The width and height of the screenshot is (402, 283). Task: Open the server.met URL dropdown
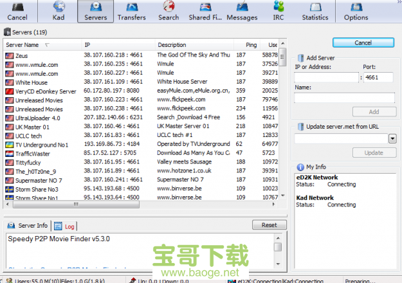point(392,139)
